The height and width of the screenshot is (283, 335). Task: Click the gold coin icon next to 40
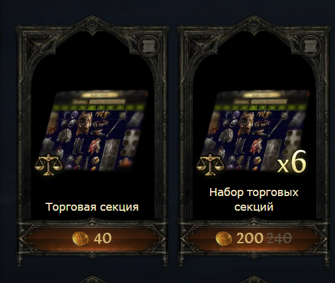[80, 238]
